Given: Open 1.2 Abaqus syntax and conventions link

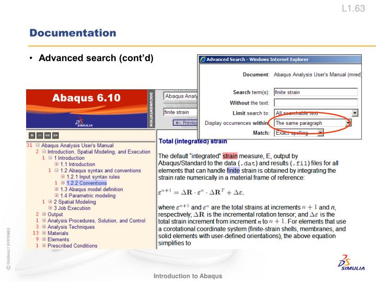Looking at the screenshot, I should click(100, 170).
